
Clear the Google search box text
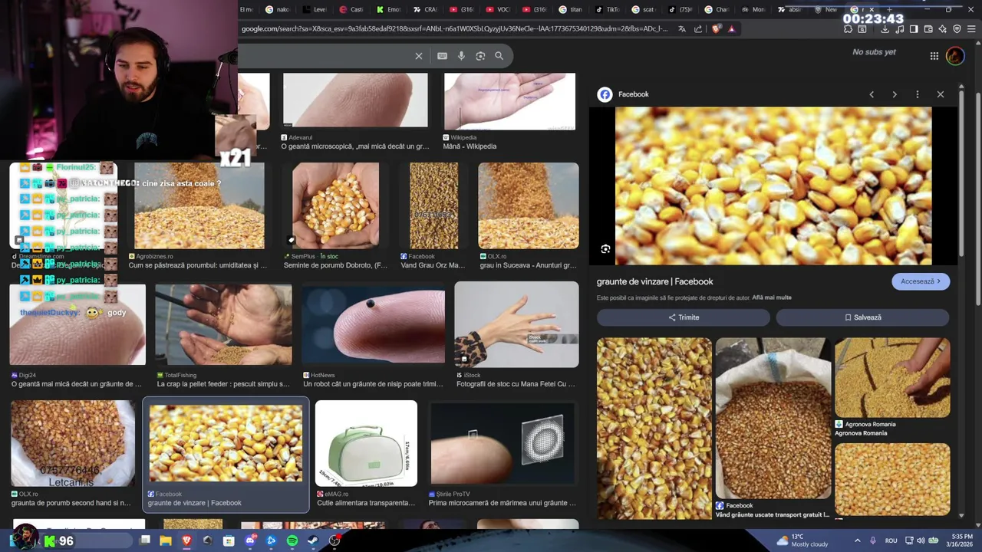click(x=419, y=56)
